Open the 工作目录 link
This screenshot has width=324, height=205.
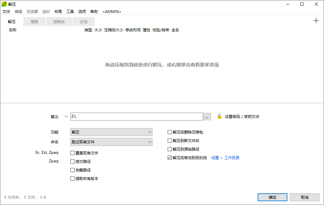tap(232, 158)
